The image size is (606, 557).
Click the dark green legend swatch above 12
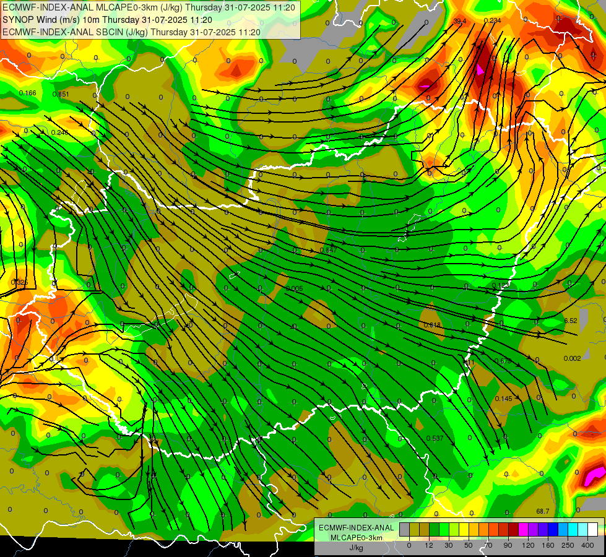click(435, 529)
